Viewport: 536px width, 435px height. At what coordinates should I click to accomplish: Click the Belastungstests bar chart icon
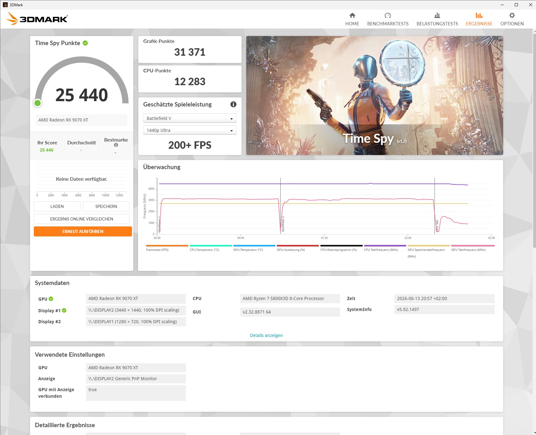click(x=437, y=15)
